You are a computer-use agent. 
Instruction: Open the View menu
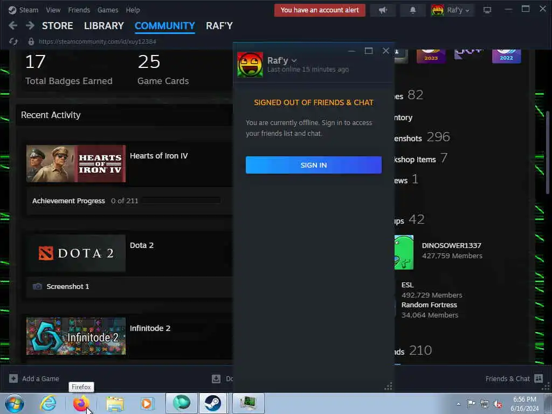click(x=53, y=10)
